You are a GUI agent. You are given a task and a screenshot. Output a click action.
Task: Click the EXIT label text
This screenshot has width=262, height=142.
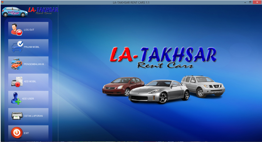click(26, 133)
